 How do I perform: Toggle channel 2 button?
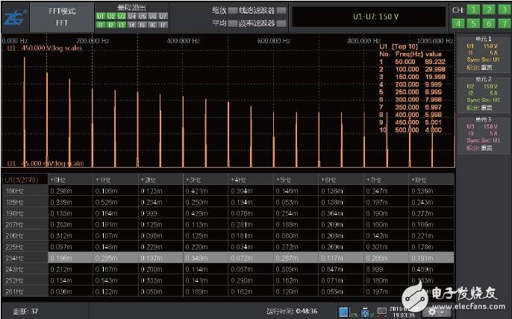489,10
